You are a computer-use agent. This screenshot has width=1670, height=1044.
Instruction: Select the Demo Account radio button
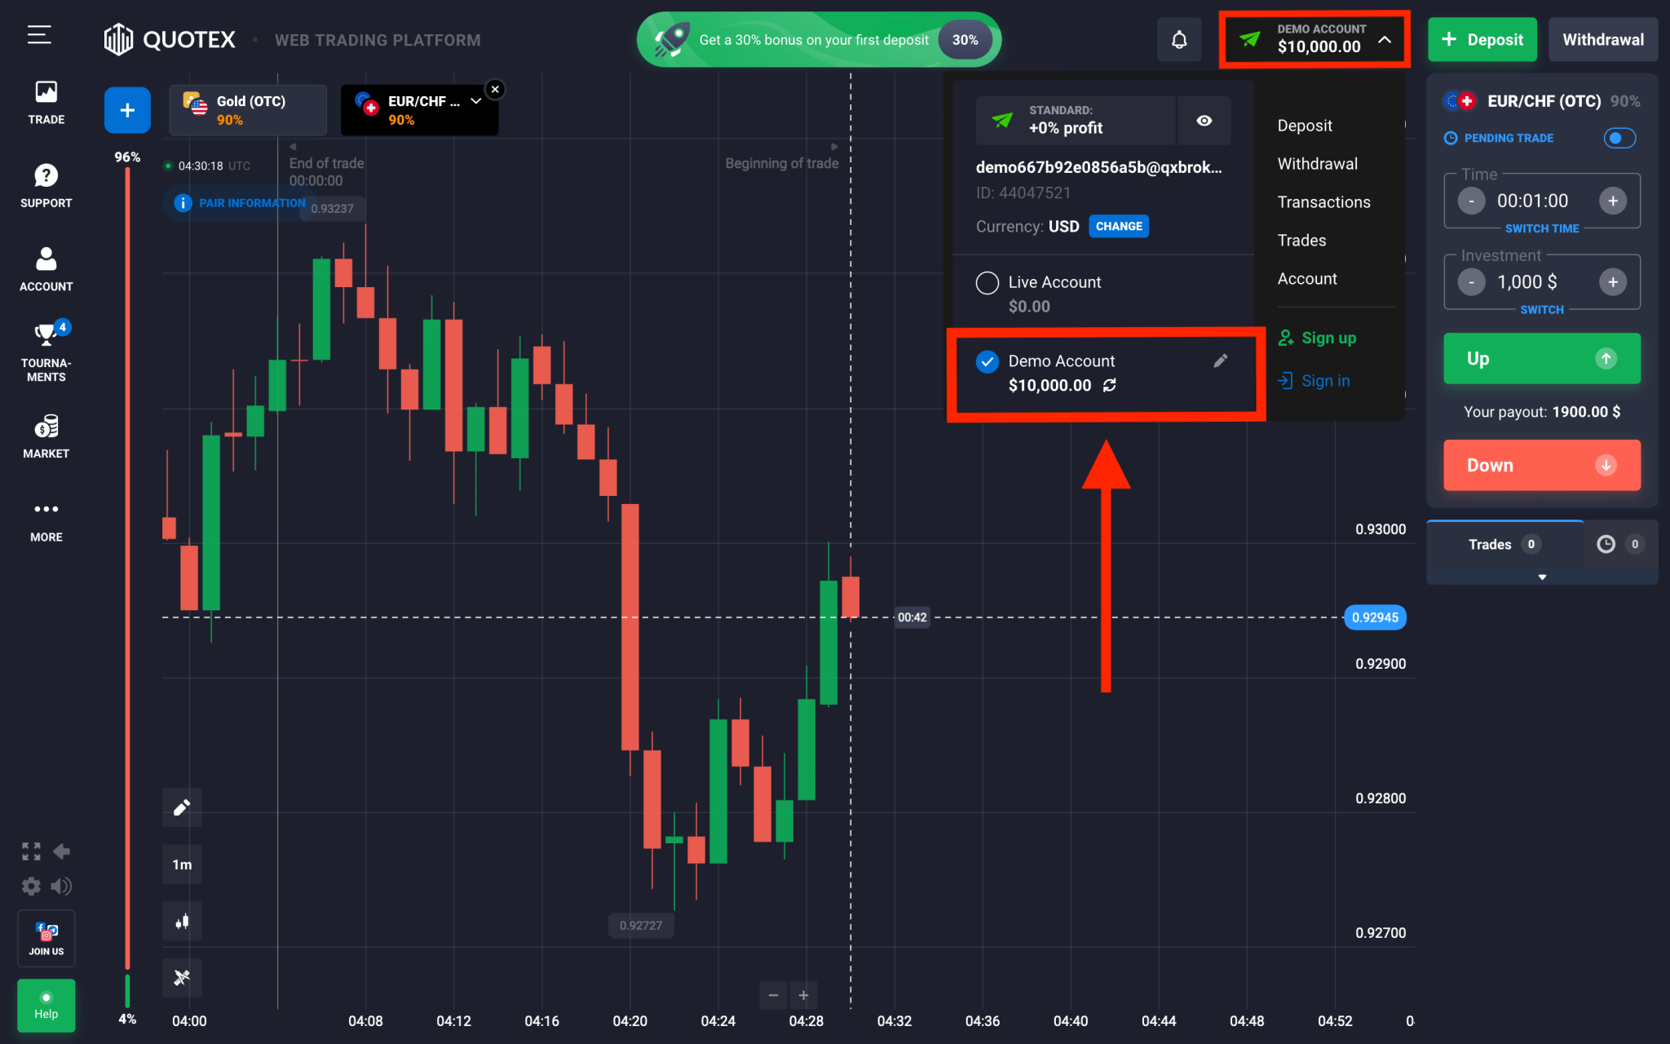click(987, 361)
